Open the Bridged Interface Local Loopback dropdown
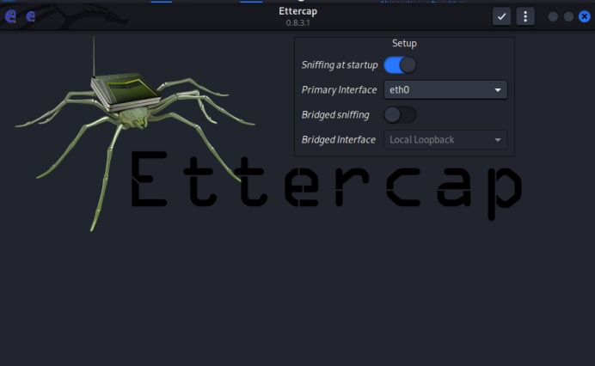 (445, 140)
